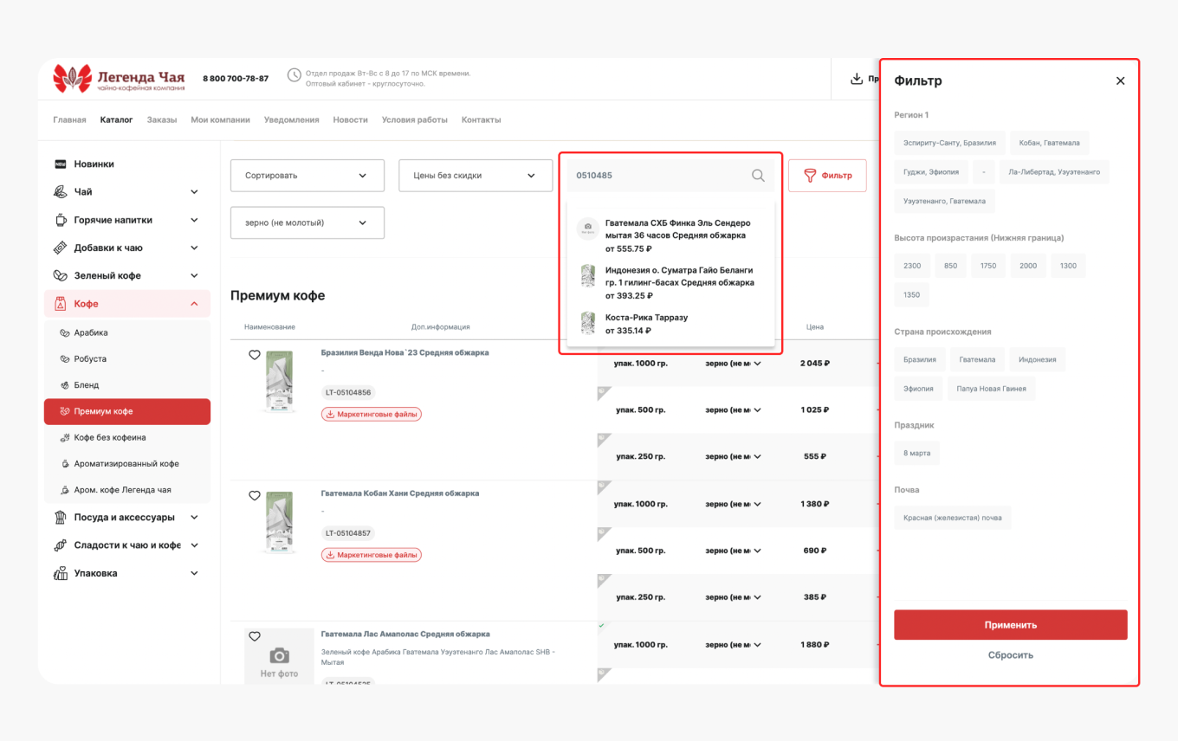
Task: Close the Фильтр panel
Action: tap(1120, 81)
